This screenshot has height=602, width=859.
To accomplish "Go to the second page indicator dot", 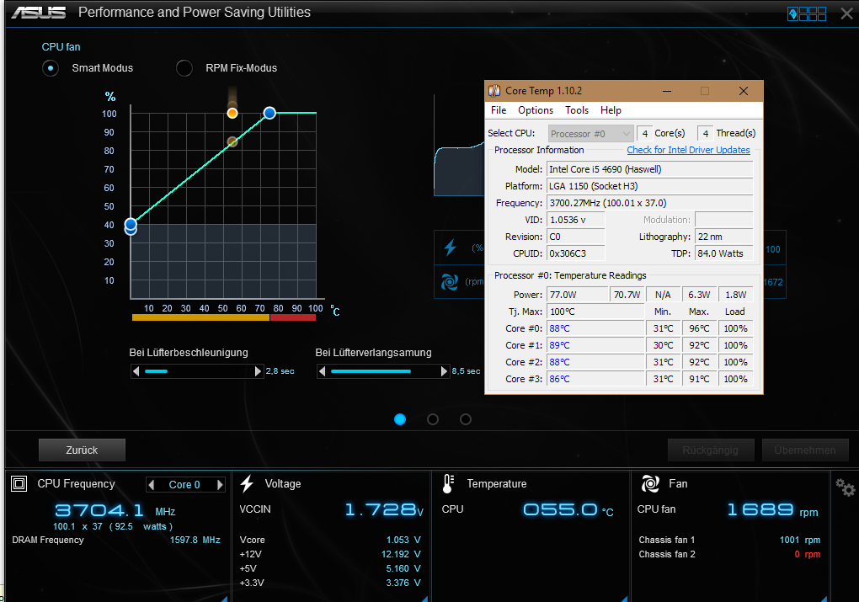I will click(433, 419).
